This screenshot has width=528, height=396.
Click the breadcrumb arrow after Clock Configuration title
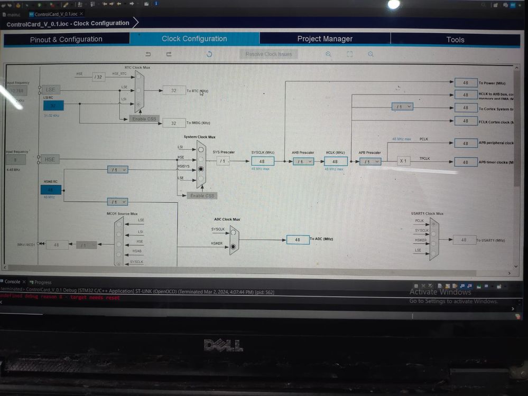point(136,23)
